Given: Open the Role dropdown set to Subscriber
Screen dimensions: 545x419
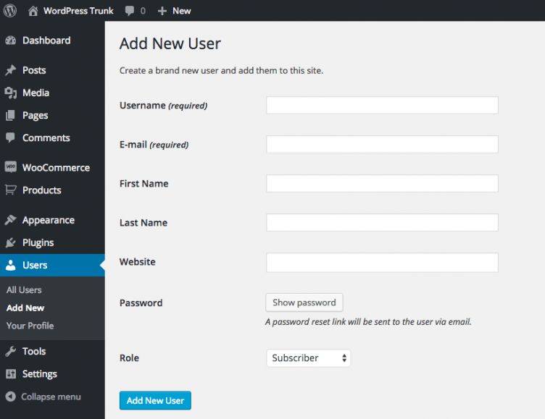Looking at the screenshot, I should (308, 357).
